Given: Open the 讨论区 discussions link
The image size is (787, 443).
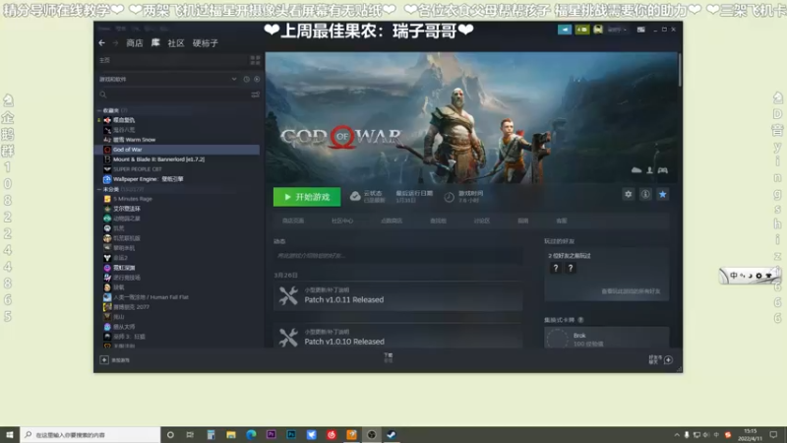Looking at the screenshot, I should click(x=482, y=221).
